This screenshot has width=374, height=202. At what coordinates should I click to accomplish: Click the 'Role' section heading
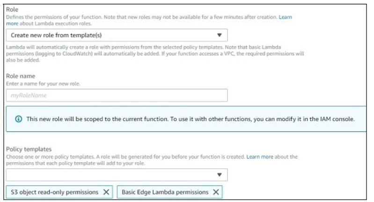pos(13,9)
